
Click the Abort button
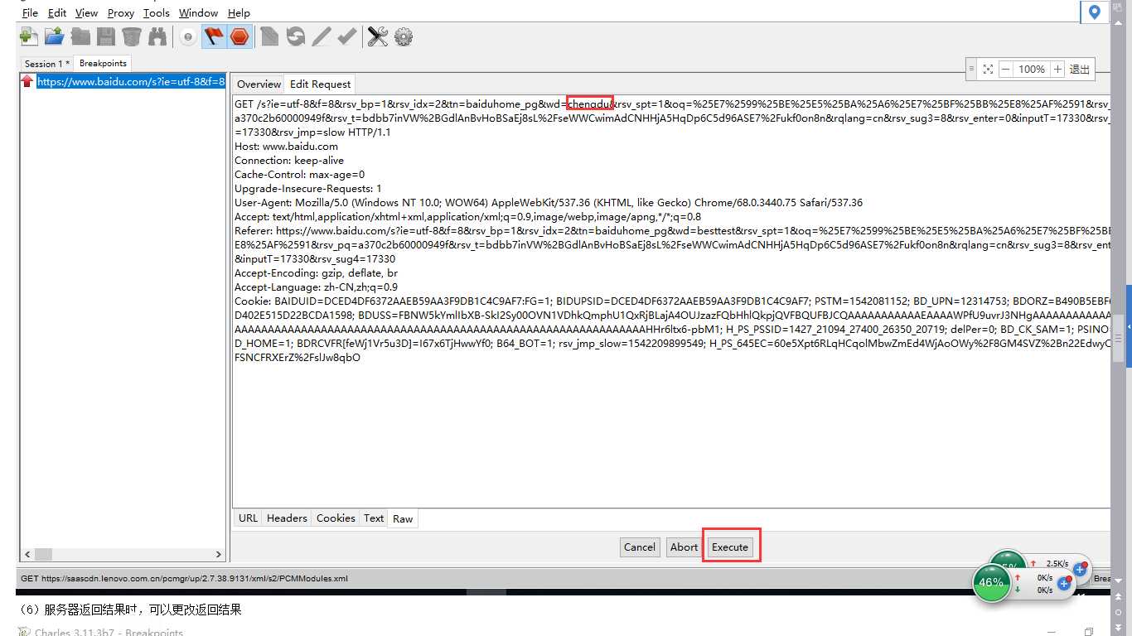pyautogui.click(x=684, y=547)
